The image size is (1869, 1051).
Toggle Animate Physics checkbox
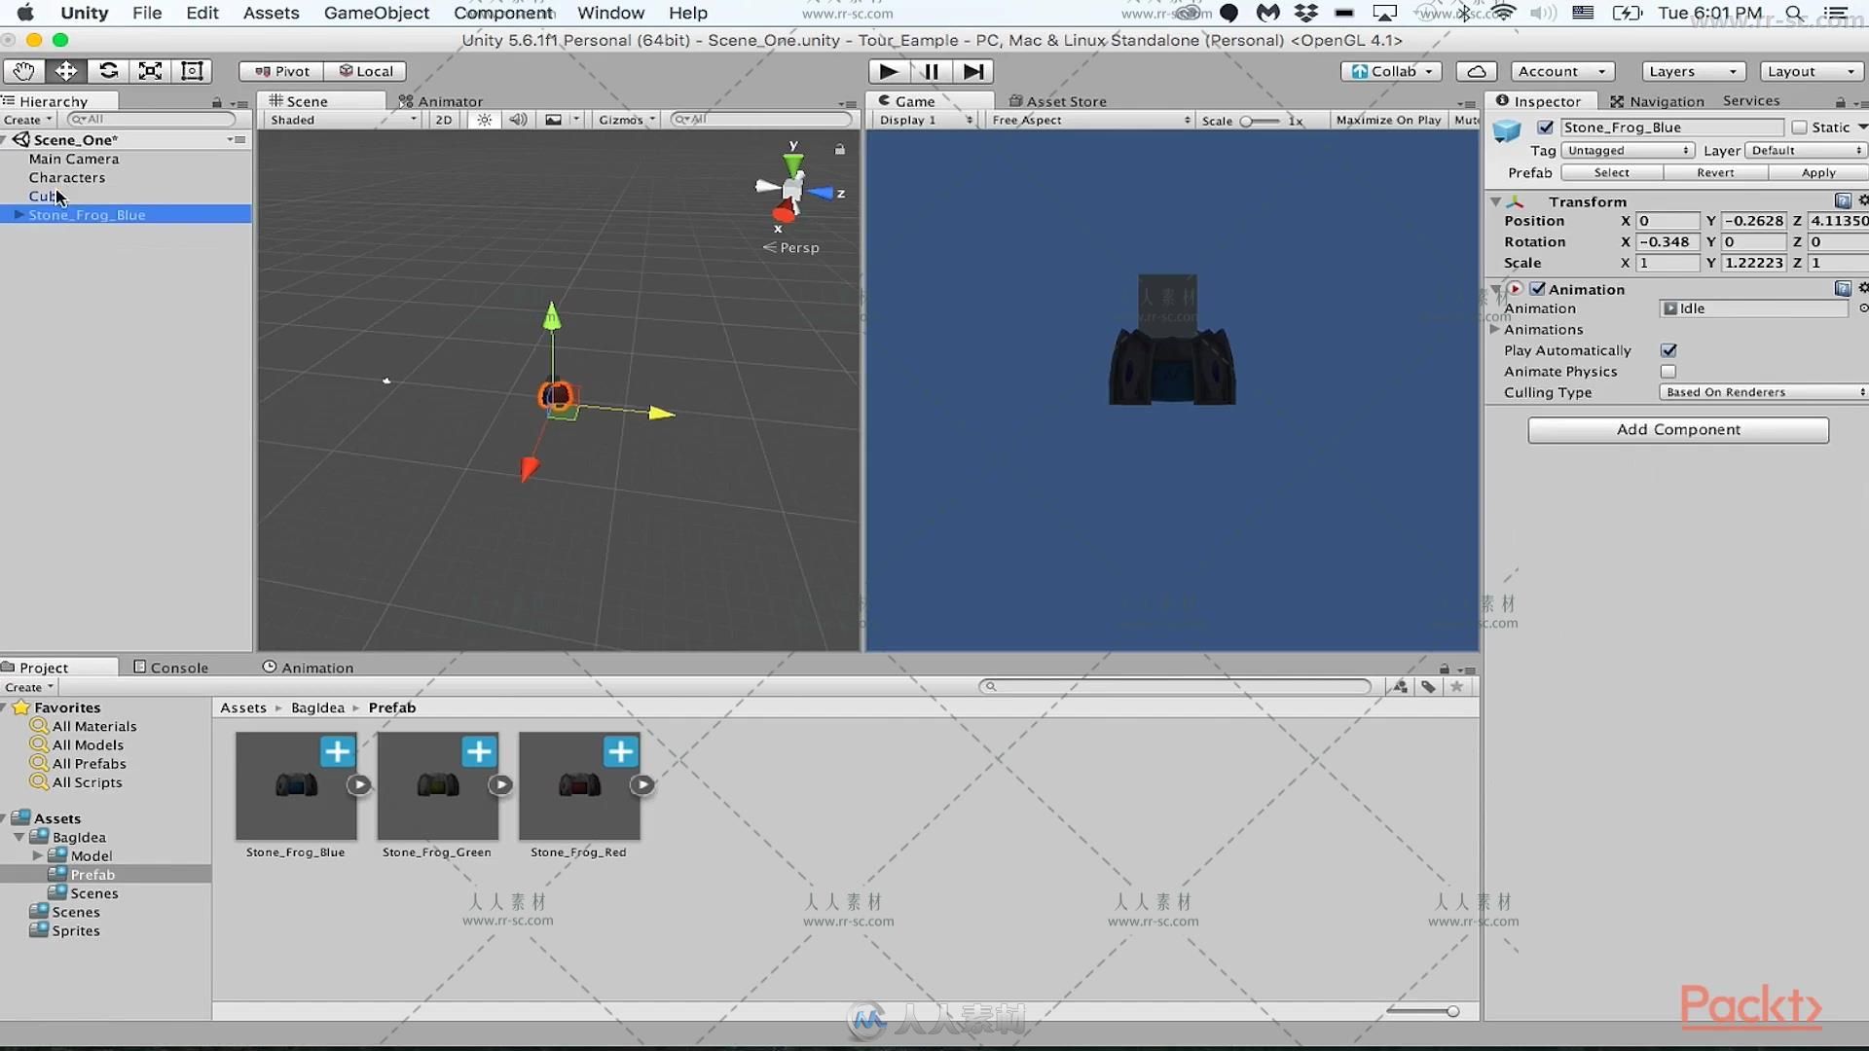(1667, 371)
